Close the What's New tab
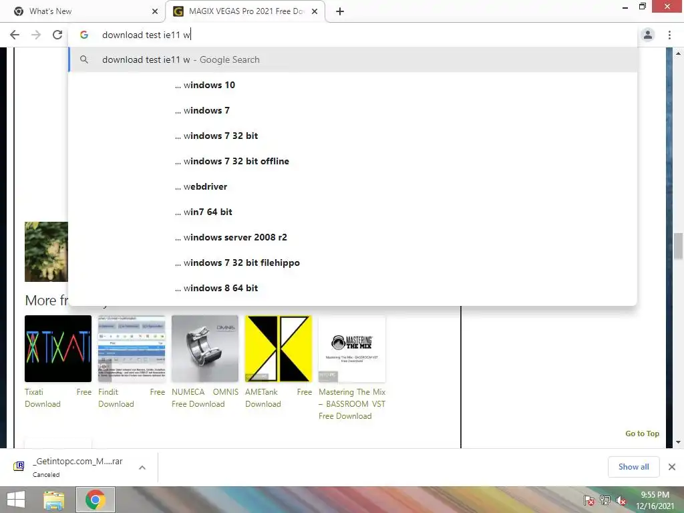This screenshot has height=513, width=684. pyautogui.click(x=155, y=11)
